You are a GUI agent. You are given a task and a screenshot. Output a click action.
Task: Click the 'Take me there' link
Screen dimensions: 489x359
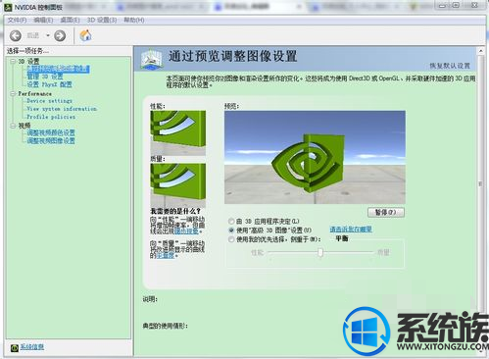coord(351,230)
